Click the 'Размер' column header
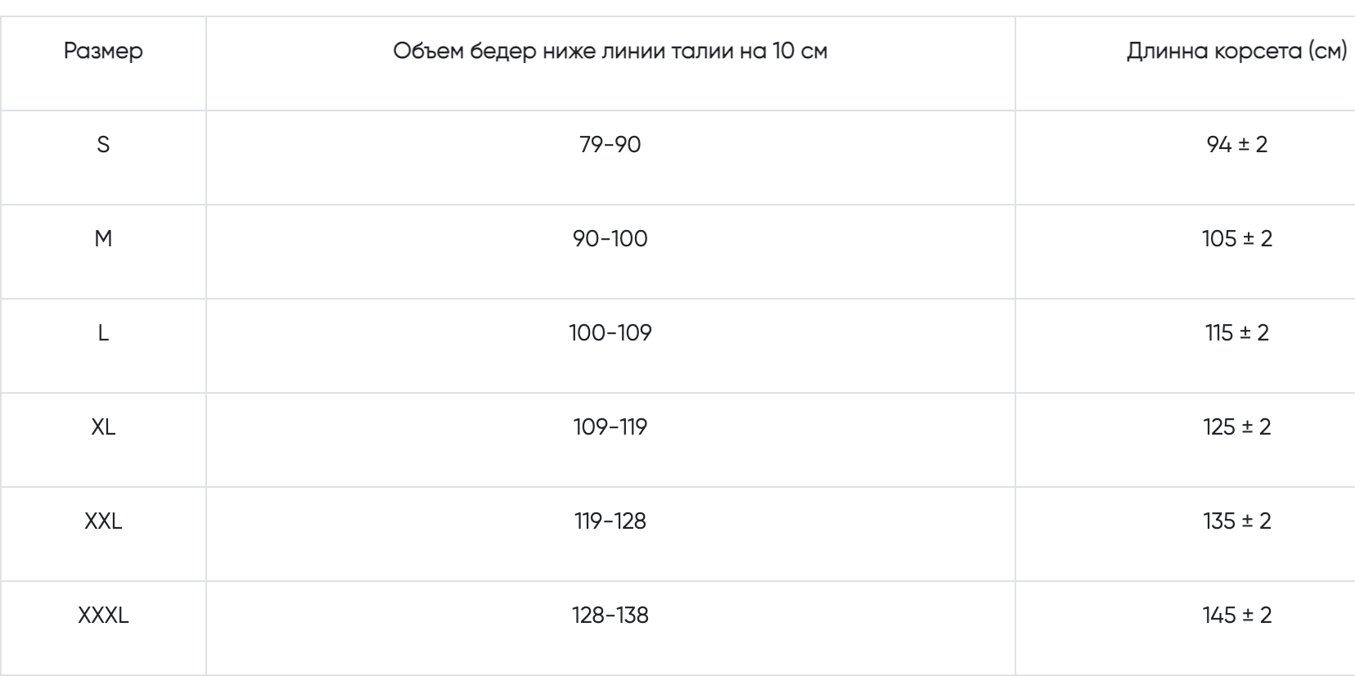Image resolution: width=1355 pixels, height=681 pixels. click(x=103, y=51)
